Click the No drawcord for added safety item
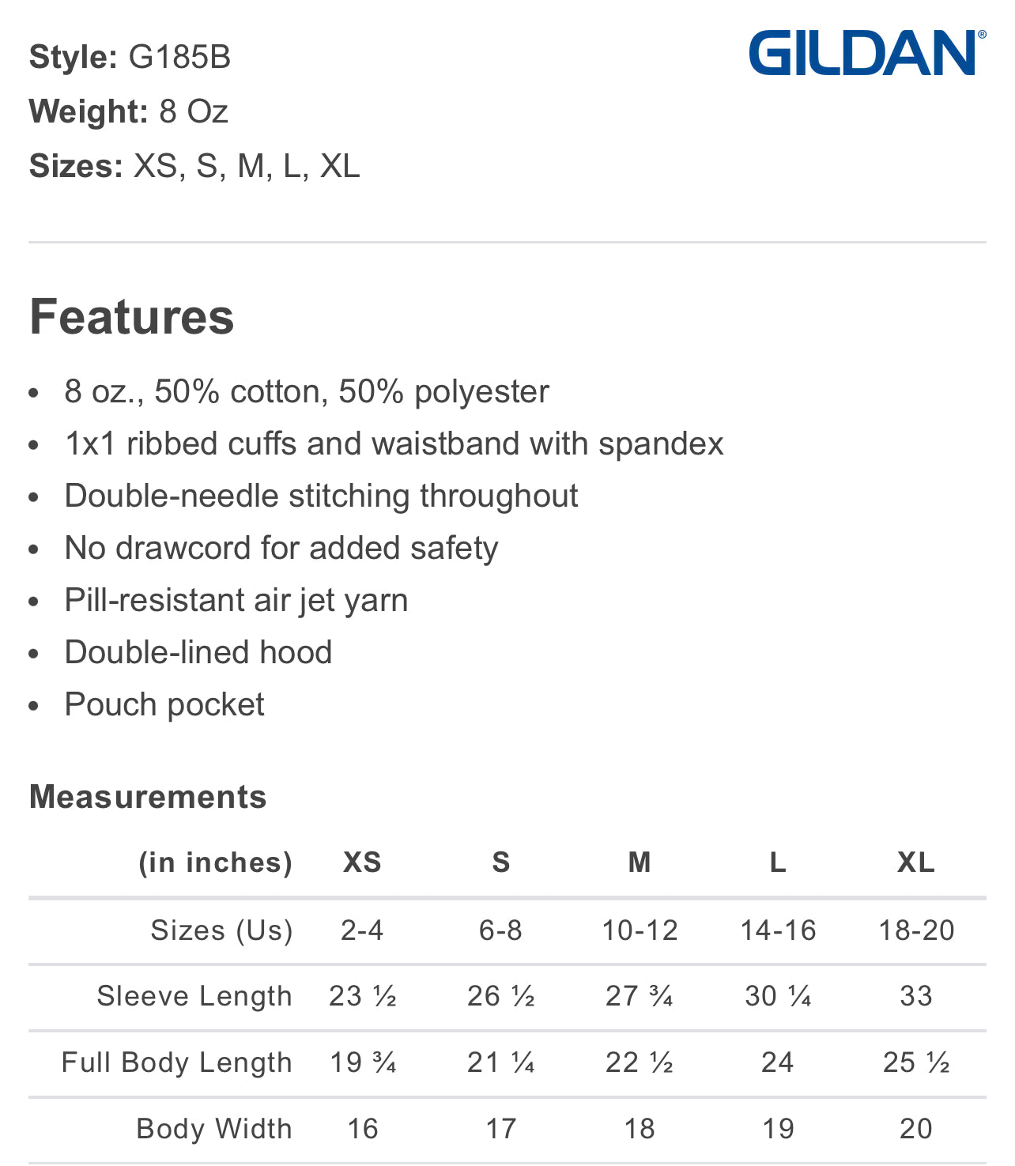This screenshot has height=1166, width=1015. (x=281, y=548)
